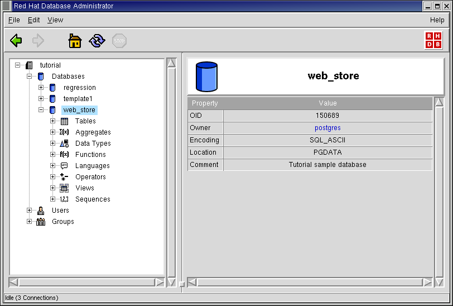Expand the Data Types node

click(52, 143)
